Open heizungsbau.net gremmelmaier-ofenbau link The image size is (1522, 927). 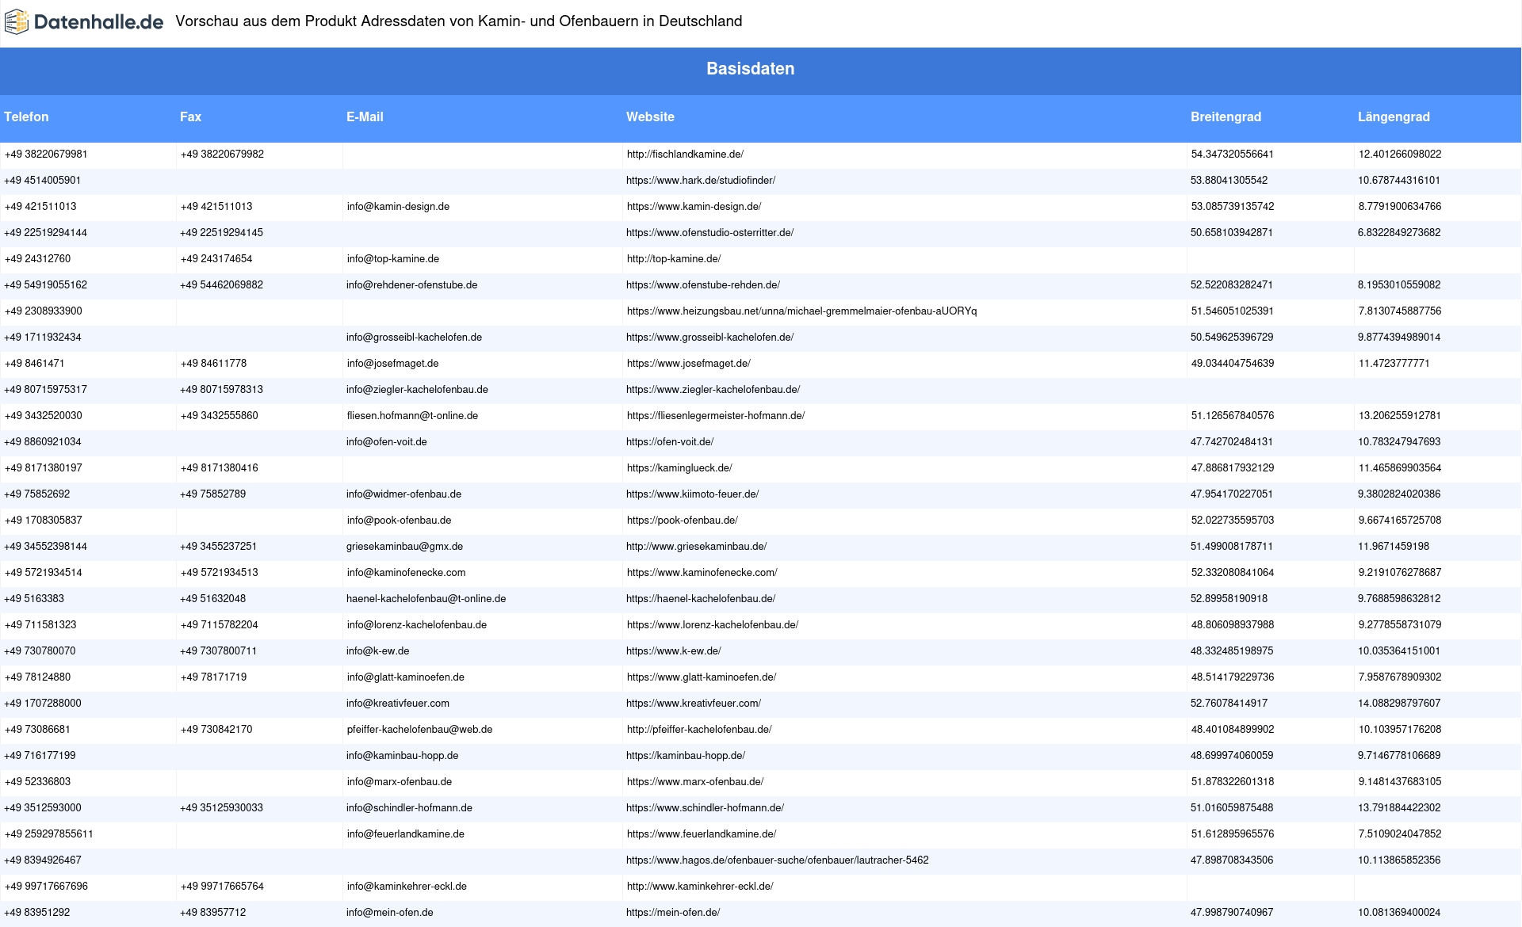(801, 311)
